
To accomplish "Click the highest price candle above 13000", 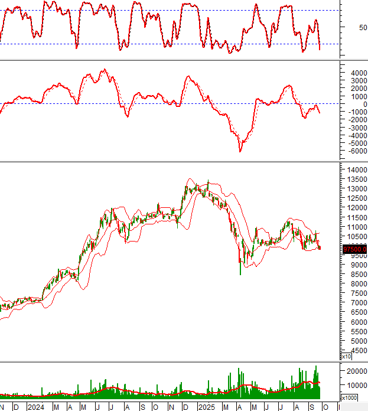I will click(x=208, y=183).
